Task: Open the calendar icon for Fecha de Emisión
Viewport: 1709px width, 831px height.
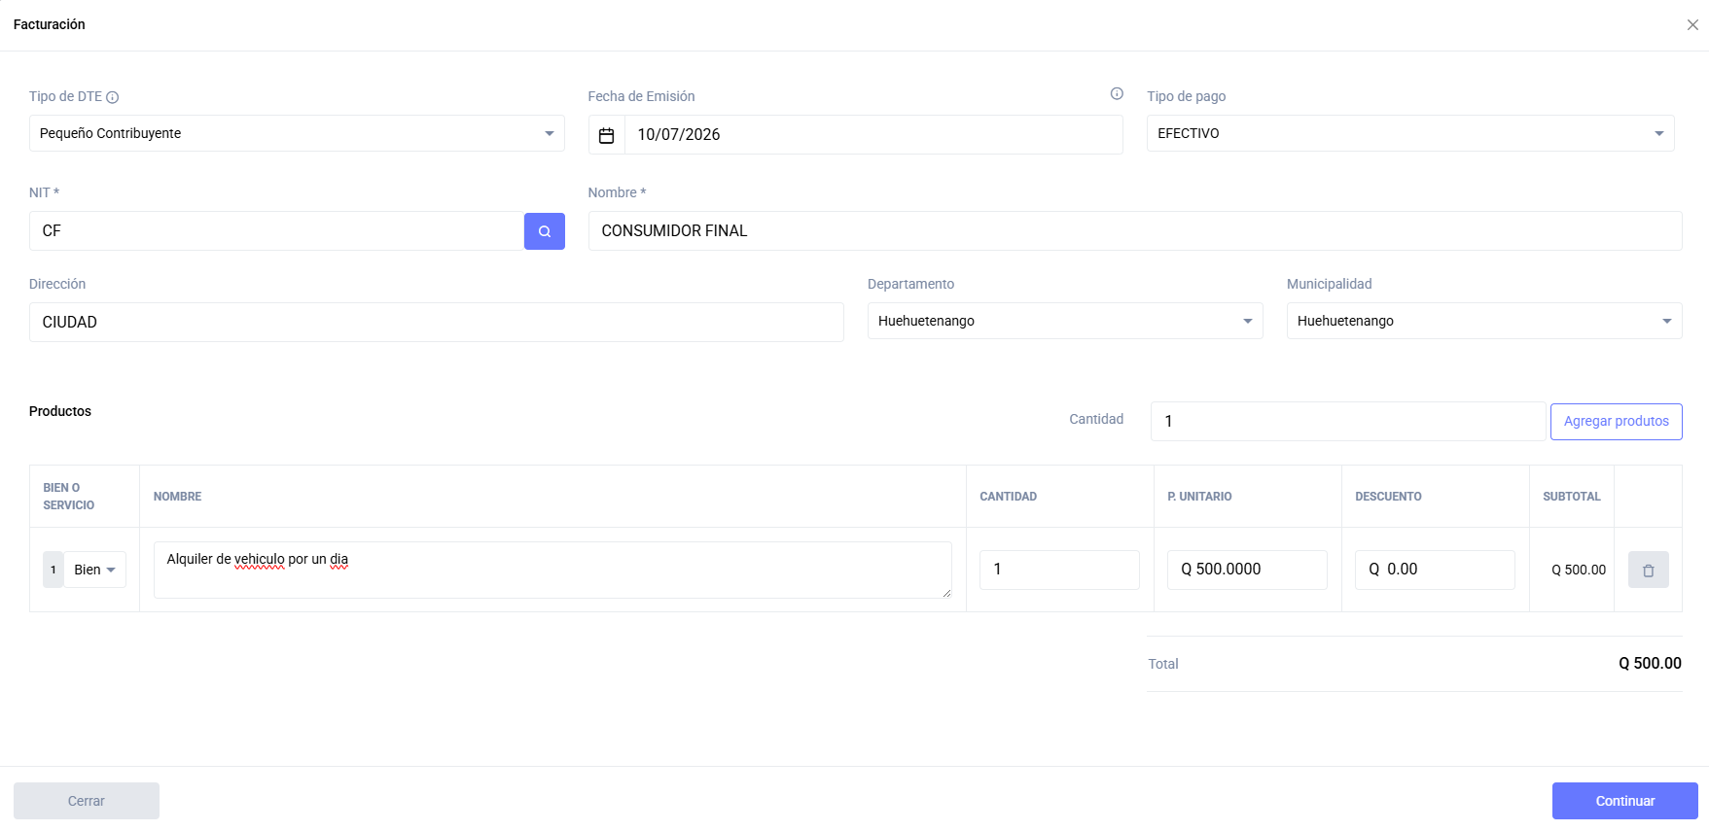Action: click(x=606, y=135)
